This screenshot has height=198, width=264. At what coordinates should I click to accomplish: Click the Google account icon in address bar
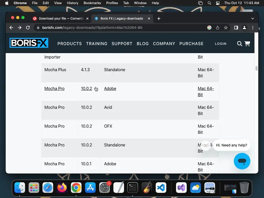coord(209,28)
